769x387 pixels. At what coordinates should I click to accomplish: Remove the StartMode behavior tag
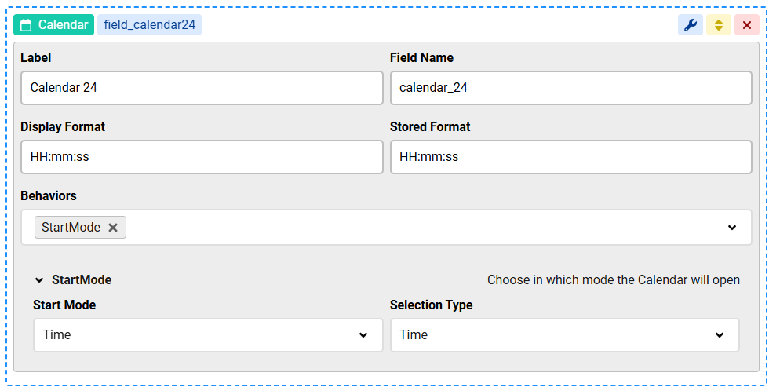coord(113,228)
